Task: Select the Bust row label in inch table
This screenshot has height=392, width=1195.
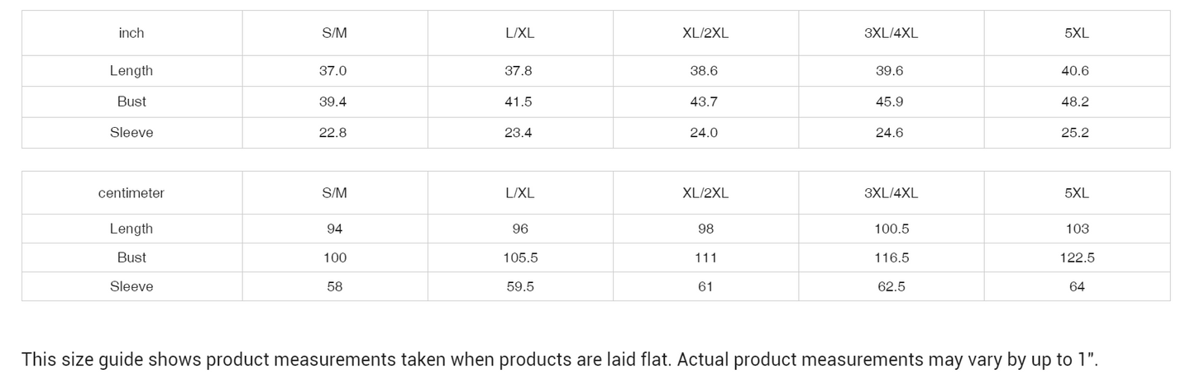Action: 131,102
